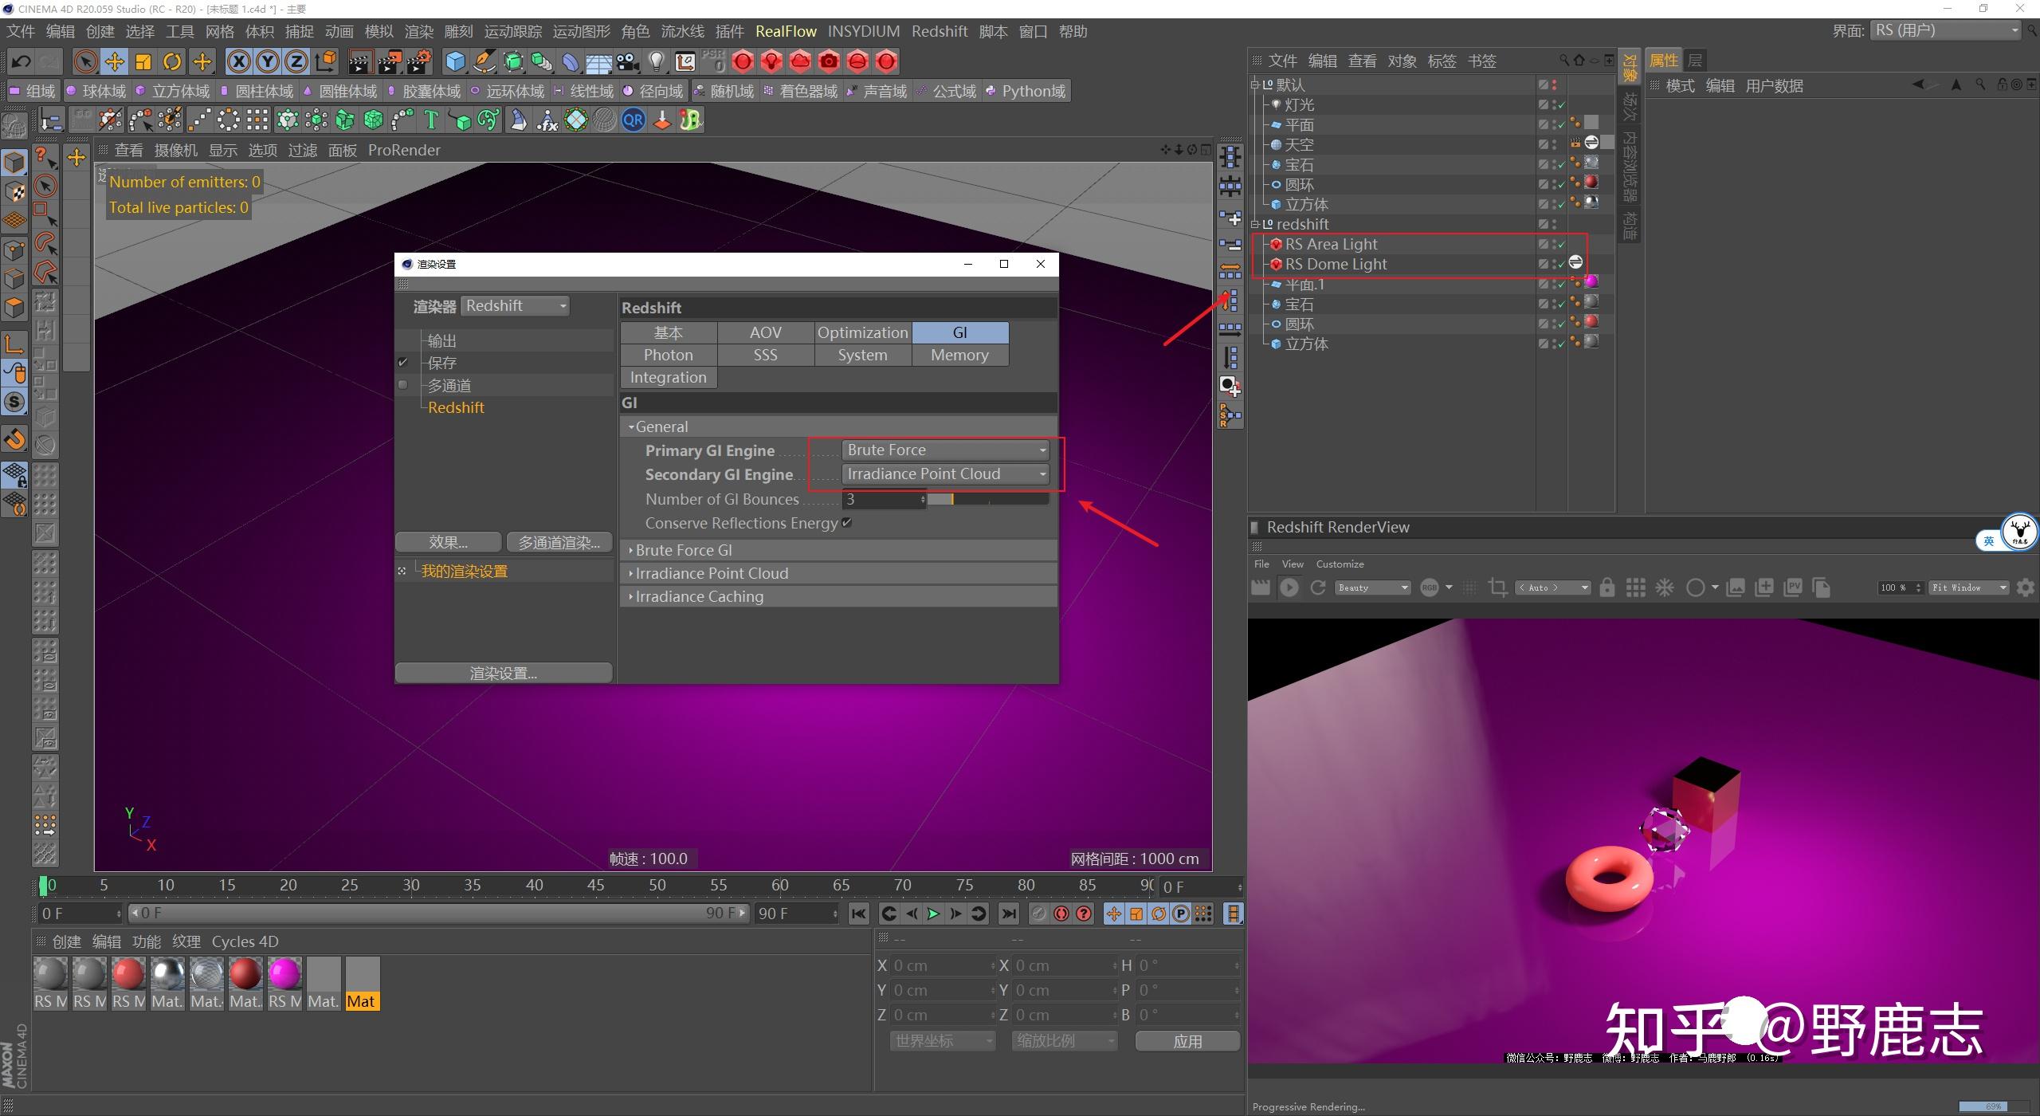Open the 界面 RS (用户) layout dropdown
The width and height of the screenshot is (2040, 1116).
click(x=1945, y=30)
